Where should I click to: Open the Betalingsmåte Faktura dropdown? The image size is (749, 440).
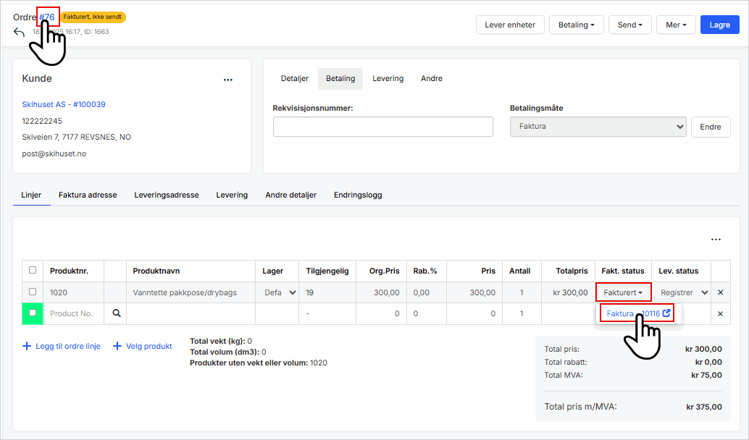coord(598,127)
